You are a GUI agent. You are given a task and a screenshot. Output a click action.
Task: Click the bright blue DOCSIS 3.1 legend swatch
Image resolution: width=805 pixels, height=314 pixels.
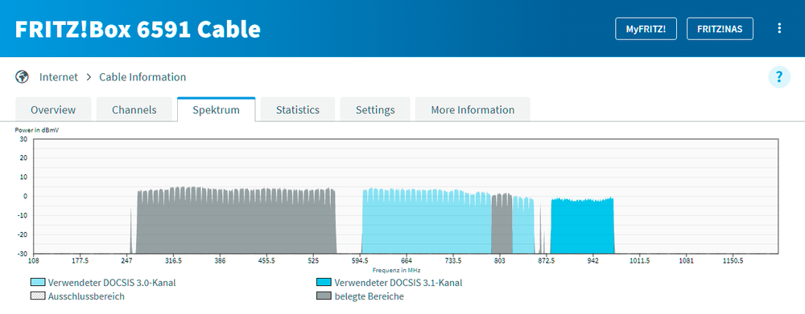click(324, 283)
